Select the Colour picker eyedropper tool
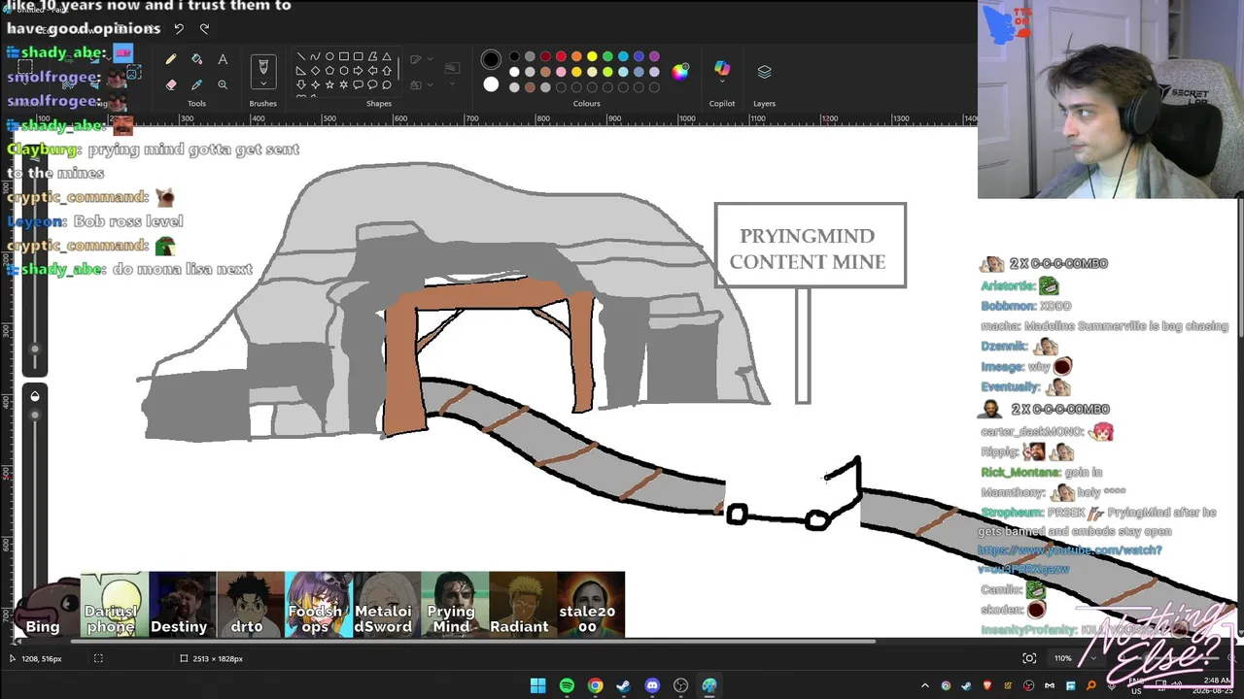The height and width of the screenshot is (699, 1244). (x=196, y=84)
